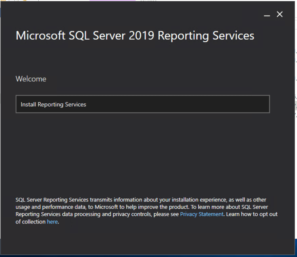Screen dimensions: 297x257
Task: Open the Privacy Statement link
Action: (201, 214)
